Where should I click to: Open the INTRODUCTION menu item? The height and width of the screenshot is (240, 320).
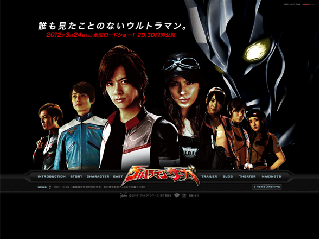point(52,176)
